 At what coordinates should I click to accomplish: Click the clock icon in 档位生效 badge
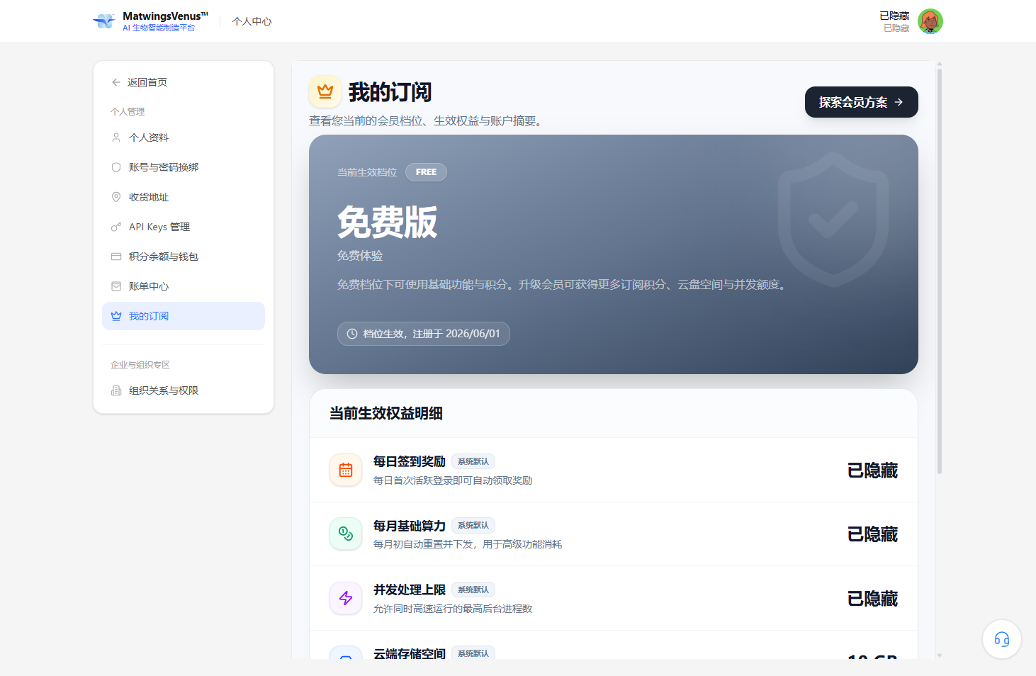(x=352, y=334)
